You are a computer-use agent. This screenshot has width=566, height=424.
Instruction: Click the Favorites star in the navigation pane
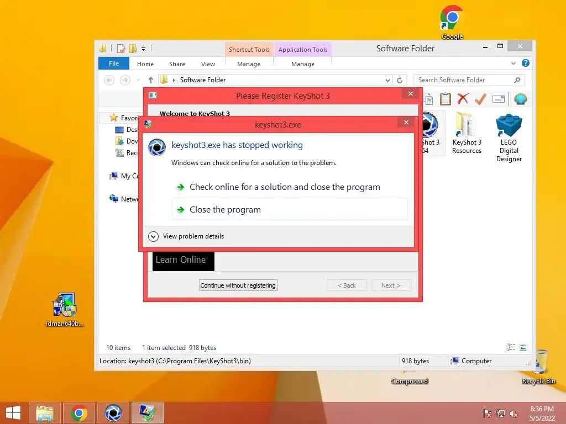pos(113,118)
